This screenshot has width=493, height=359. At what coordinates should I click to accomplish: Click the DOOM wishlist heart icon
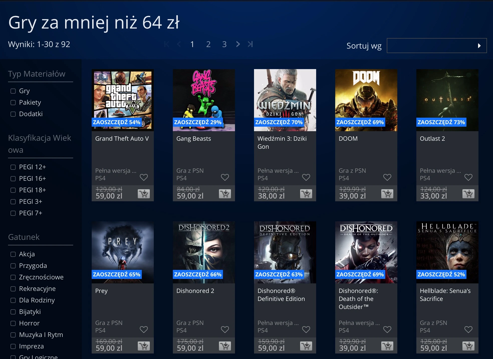pos(387,177)
